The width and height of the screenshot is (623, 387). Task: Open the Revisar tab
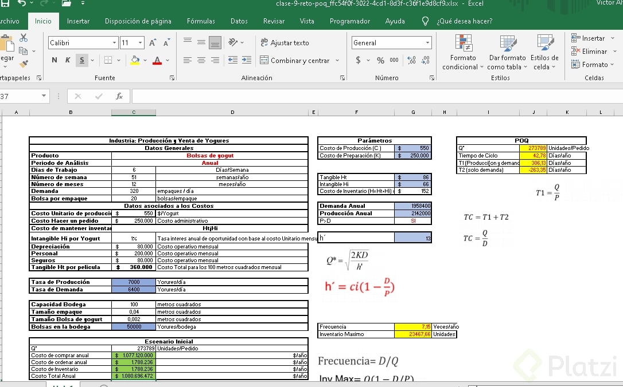click(x=274, y=21)
